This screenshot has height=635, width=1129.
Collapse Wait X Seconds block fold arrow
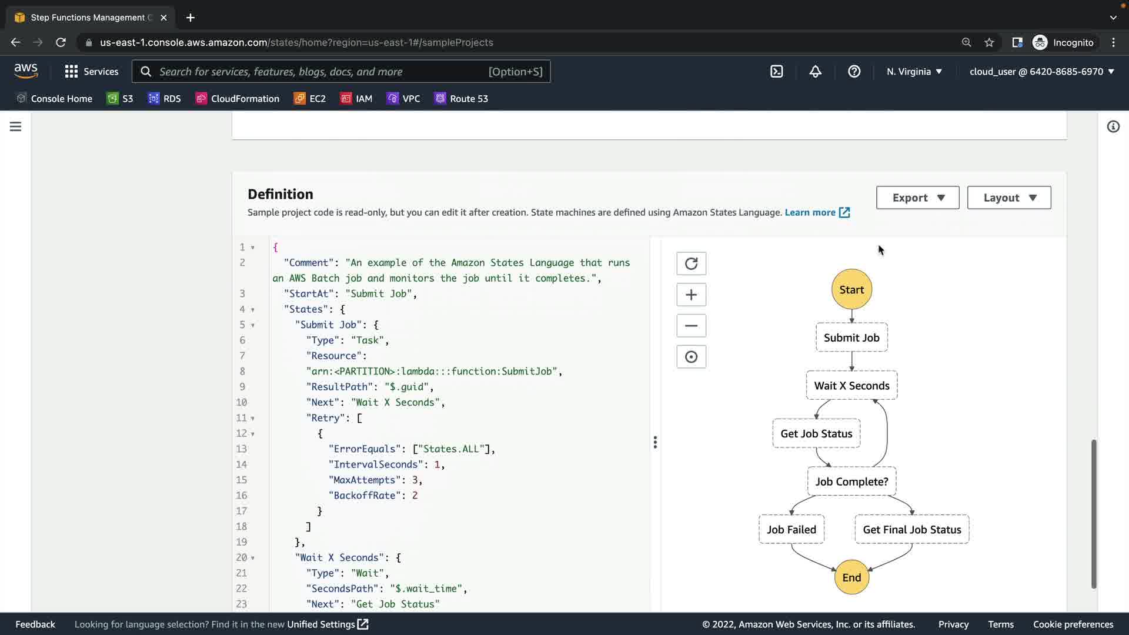click(x=253, y=558)
